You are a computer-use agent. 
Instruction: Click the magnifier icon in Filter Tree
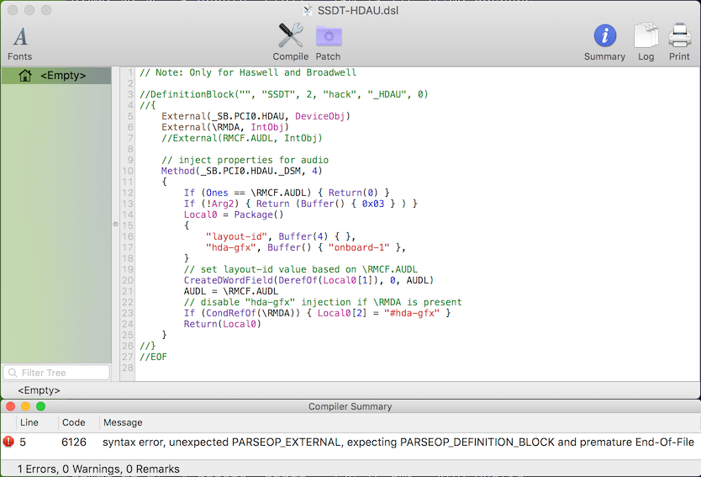13,373
